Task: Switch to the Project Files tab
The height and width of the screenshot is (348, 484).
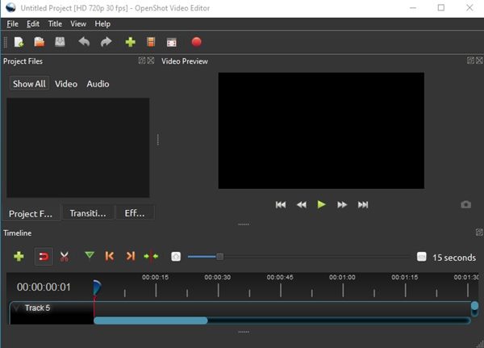Action: pos(31,213)
